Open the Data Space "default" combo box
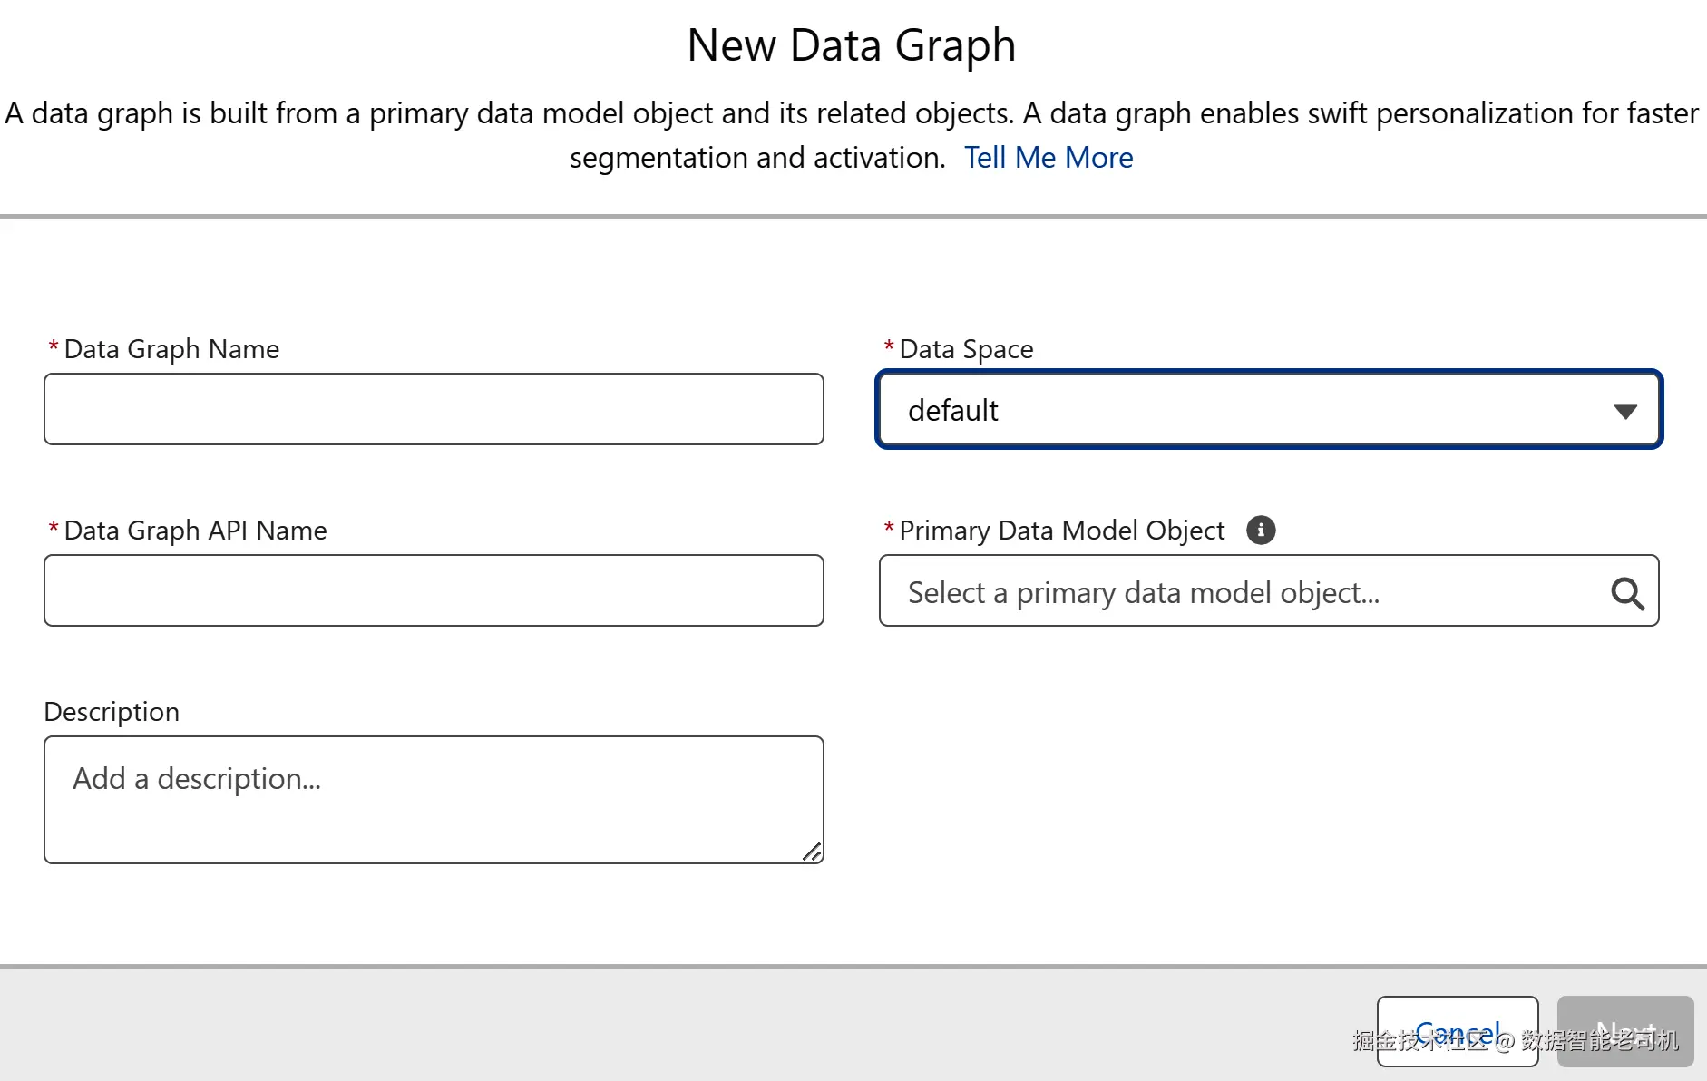 pyautogui.click(x=1268, y=410)
